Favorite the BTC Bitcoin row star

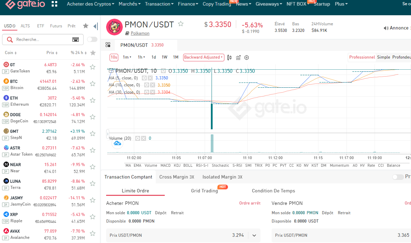coord(93,84)
